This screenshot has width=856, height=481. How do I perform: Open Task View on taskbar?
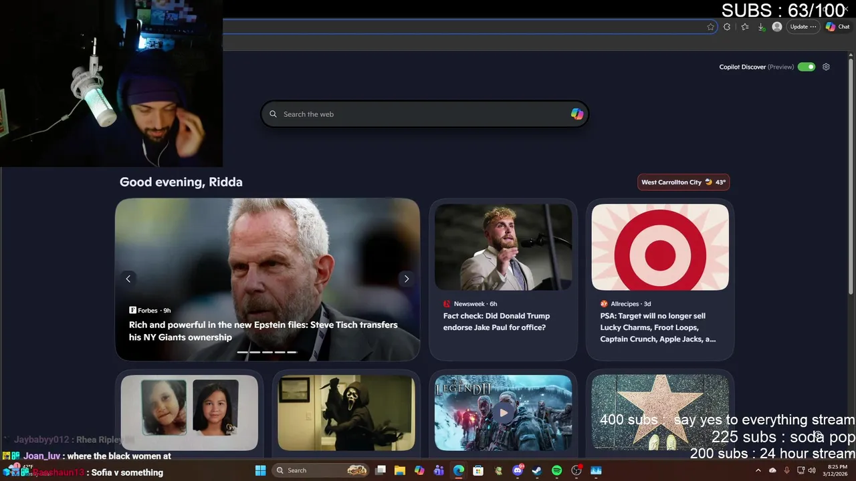point(381,470)
